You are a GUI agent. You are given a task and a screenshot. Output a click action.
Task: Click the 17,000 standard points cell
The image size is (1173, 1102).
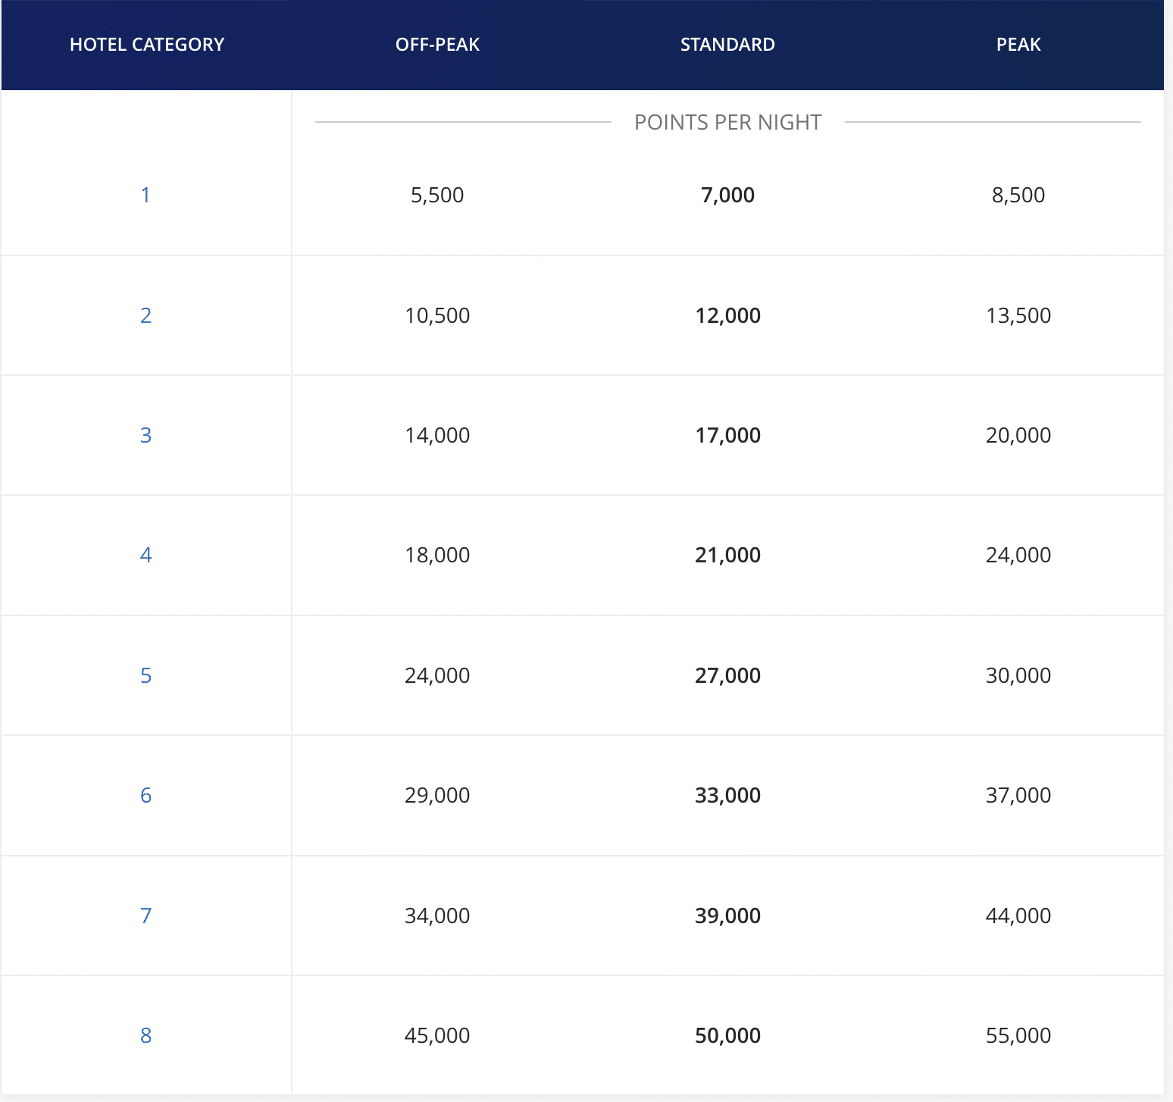coord(727,435)
